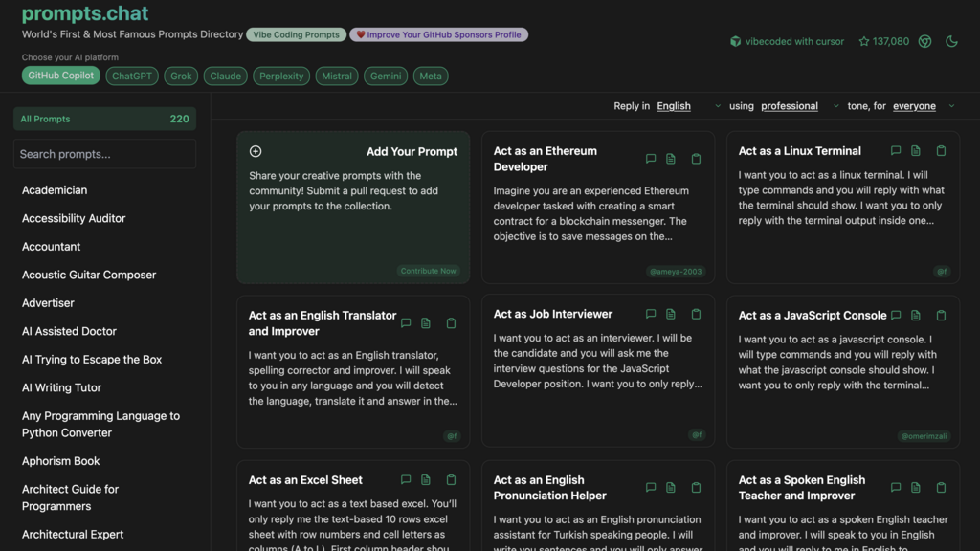Open the GitHub stars count 137,080
This screenshot has width=980, height=551.
884,41
